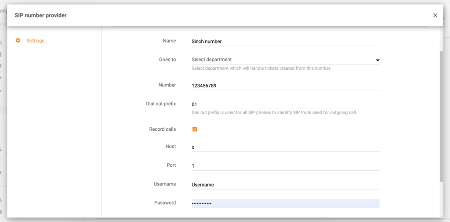Screen dimensions: 450x222
Task: Click the Host input field
Action: pyautogui.click(x=285, y=147)
